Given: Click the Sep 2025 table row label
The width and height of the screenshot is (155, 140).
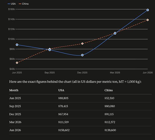Looking at the screenshot, I should (15, 106).
